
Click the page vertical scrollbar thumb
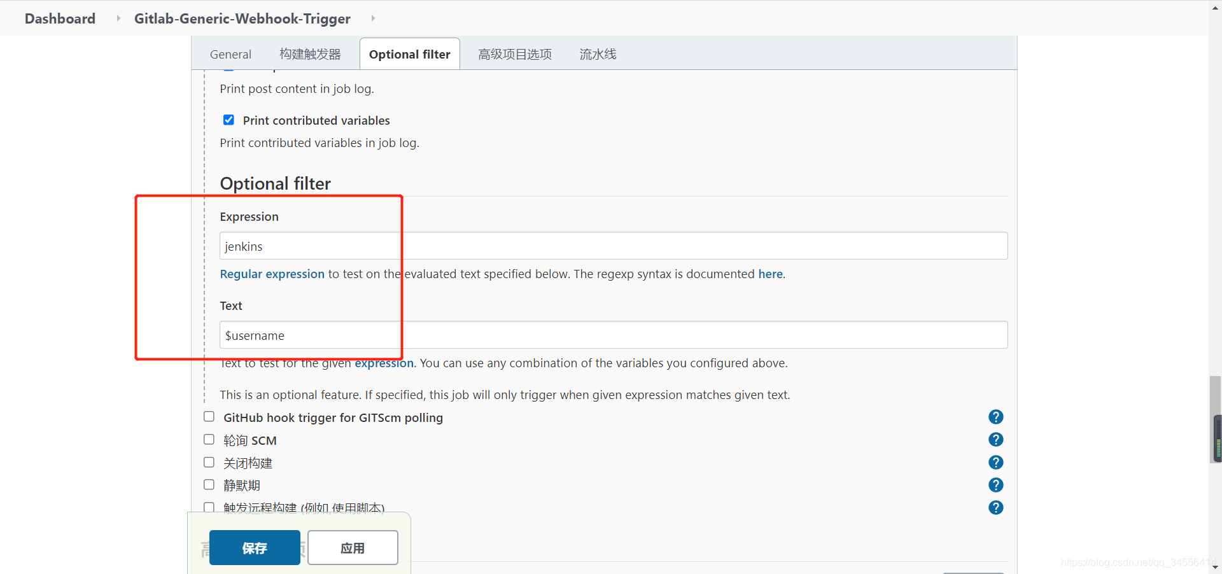(1215, 420)
